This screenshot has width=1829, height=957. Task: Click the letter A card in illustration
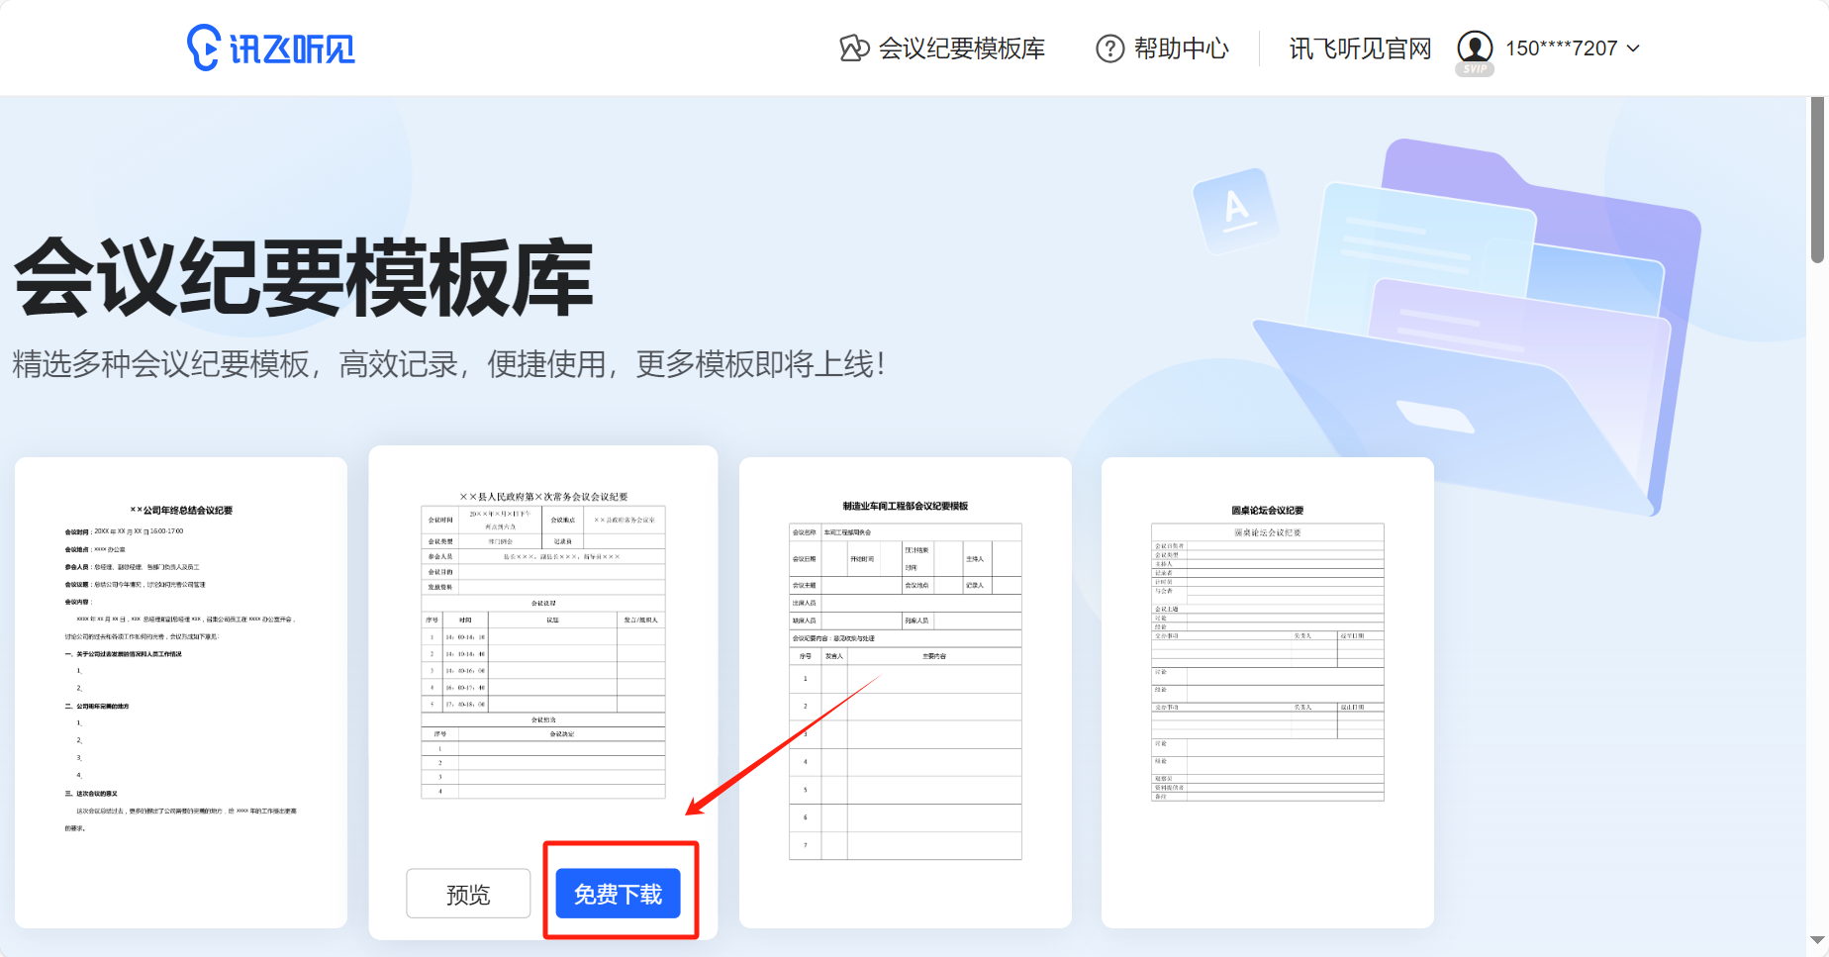tap(1235, 210)
